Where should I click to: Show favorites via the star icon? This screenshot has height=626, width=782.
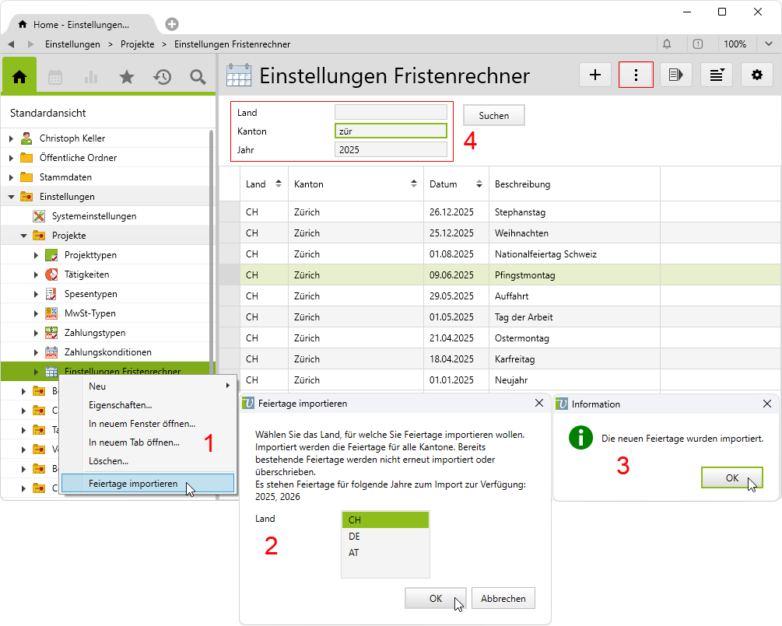click(127, 76)
